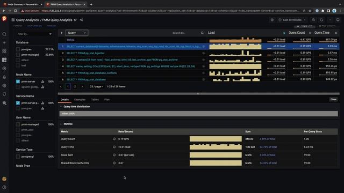Check the pmm-managed database filter
Viewport: 344px width, 193px height.
coord(18,55)
